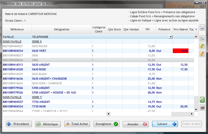Viewport: 208px width, 134px height.
Task: Open Historique with the compass button
Action: [48, 124]
